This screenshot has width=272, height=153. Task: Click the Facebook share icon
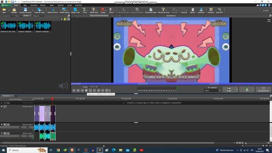point(260,5)
